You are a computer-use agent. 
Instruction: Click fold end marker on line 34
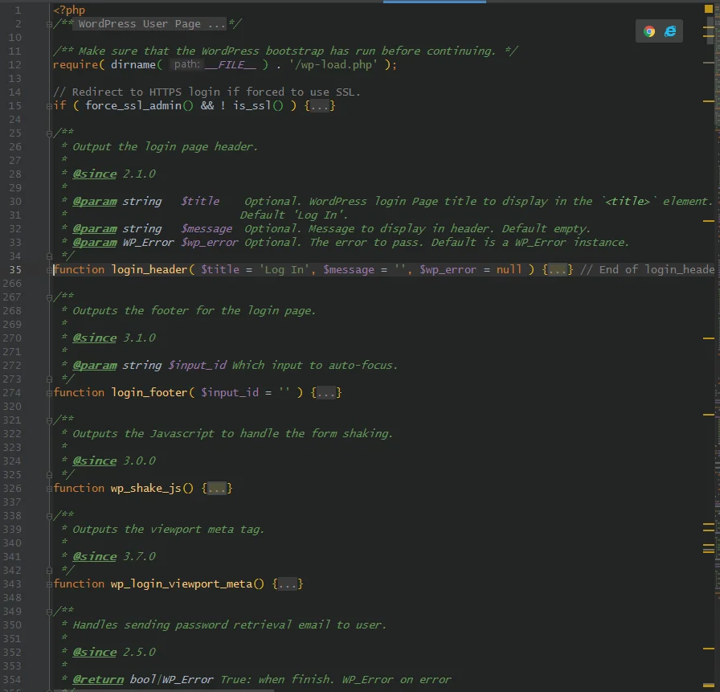coord(49,256)
